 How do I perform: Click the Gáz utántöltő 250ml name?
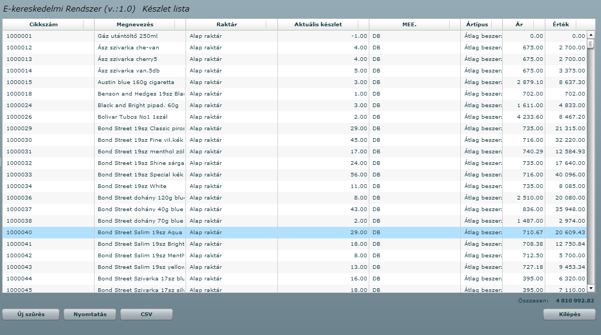point(128,36)
